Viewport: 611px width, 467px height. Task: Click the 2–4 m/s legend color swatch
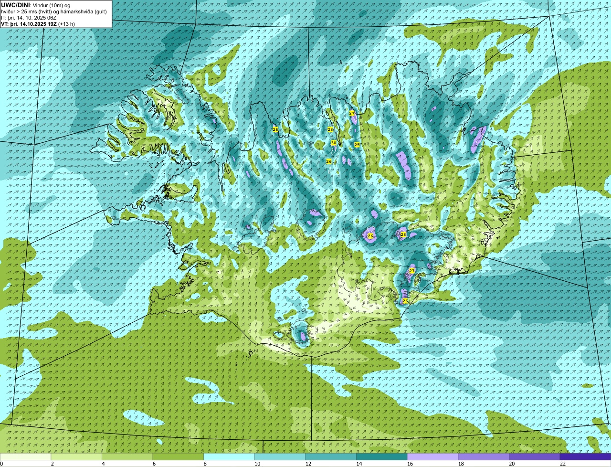click(76, 456)
